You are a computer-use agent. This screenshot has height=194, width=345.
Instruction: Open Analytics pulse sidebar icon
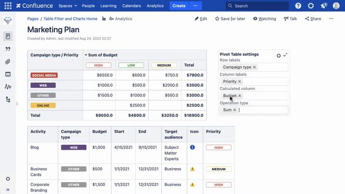click(x=8, y=87)
